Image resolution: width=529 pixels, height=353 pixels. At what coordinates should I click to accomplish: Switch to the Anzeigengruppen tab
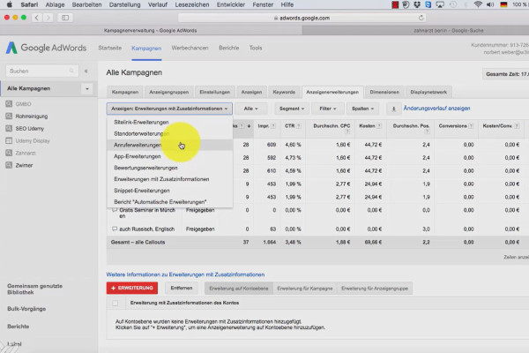pyautogui.click(x=168, y=92)
